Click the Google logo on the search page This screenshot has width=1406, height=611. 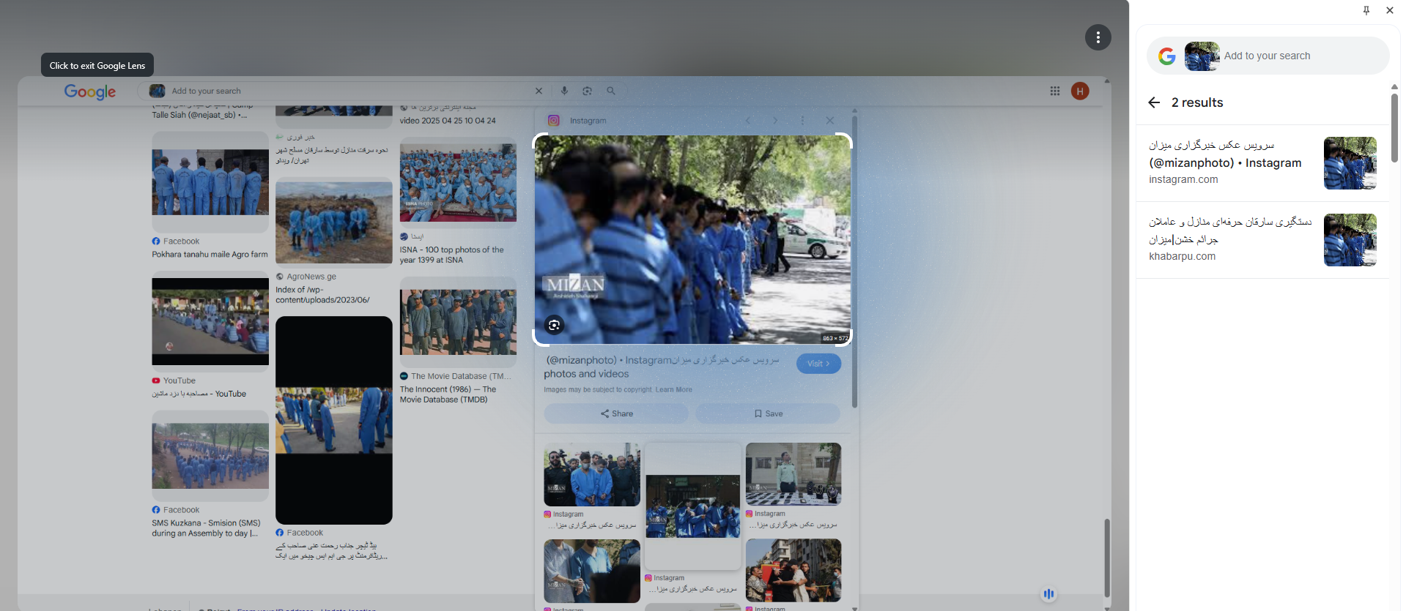pyautogui.click(x=90, y=91)
